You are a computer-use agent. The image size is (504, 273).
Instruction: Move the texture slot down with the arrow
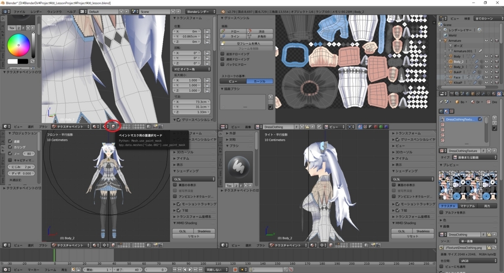click(x=494, y=123)
